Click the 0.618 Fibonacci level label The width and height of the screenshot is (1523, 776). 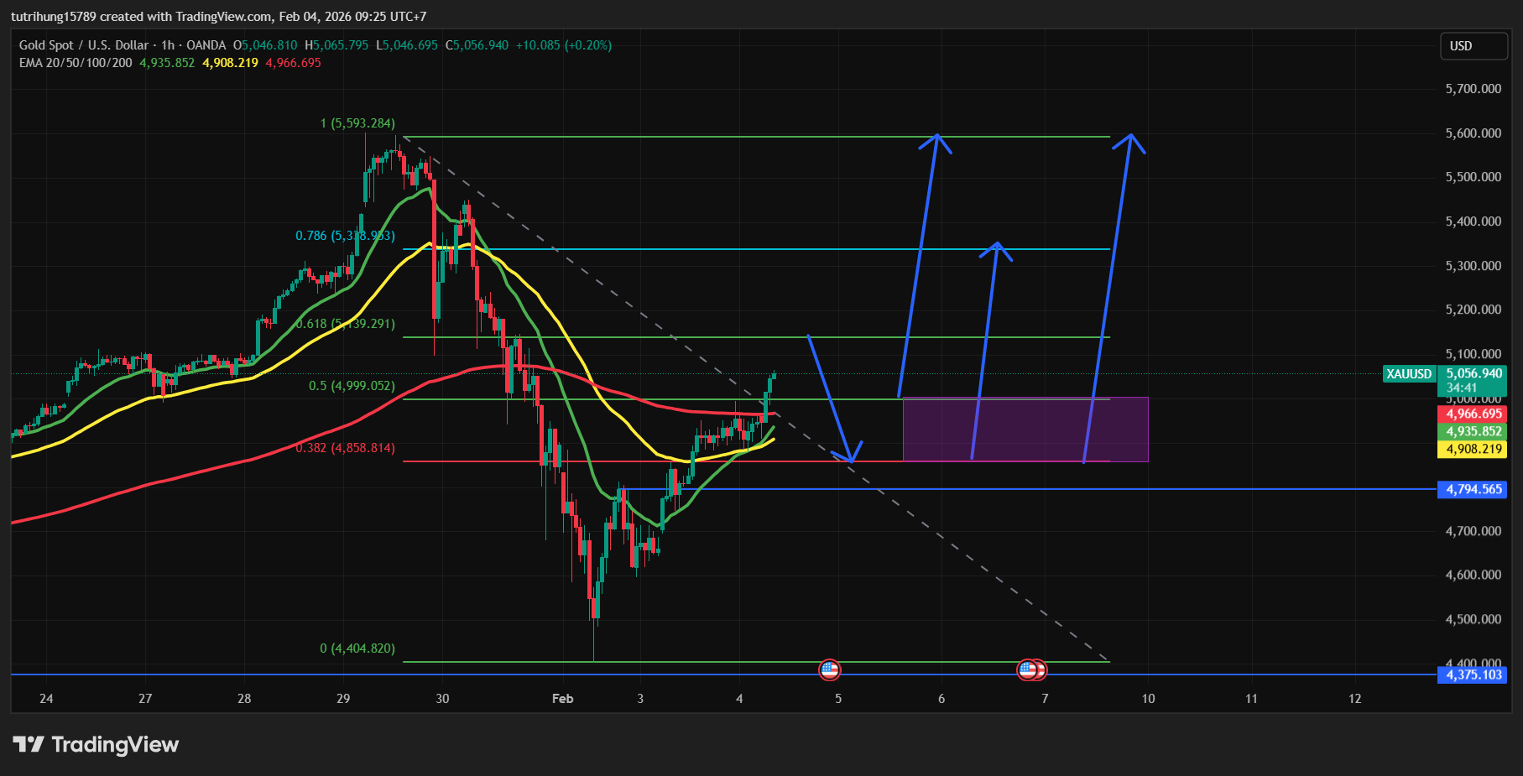pos(345,324)
